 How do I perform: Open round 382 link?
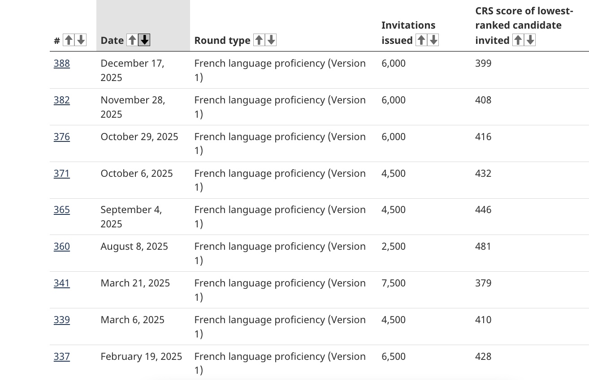(x=62, y=100)
